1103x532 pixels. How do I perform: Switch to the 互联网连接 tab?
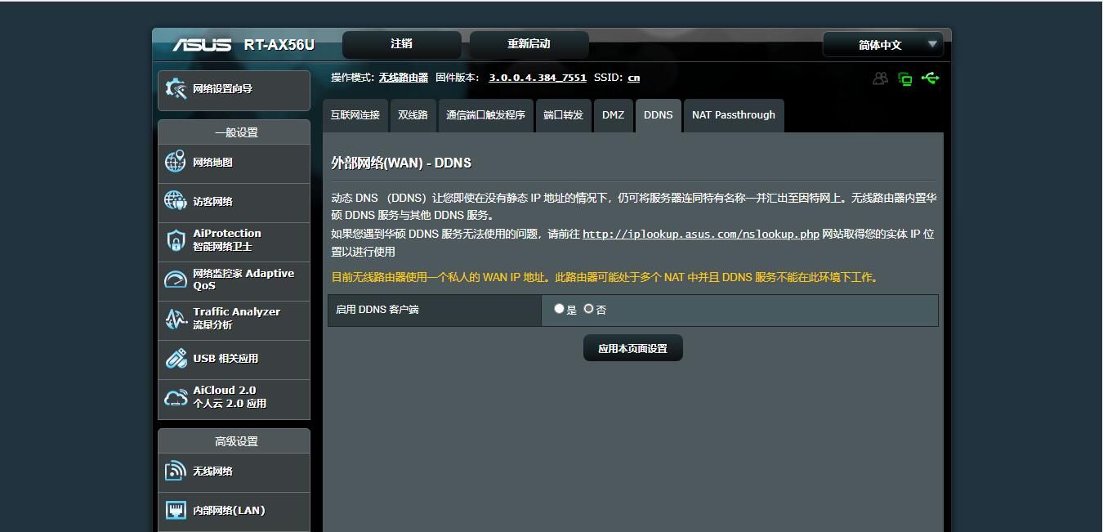355,115
